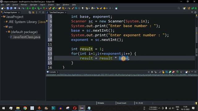
Task: Select the Package Explorer tab
Action: pyautogui.click(x=10, y=12)
